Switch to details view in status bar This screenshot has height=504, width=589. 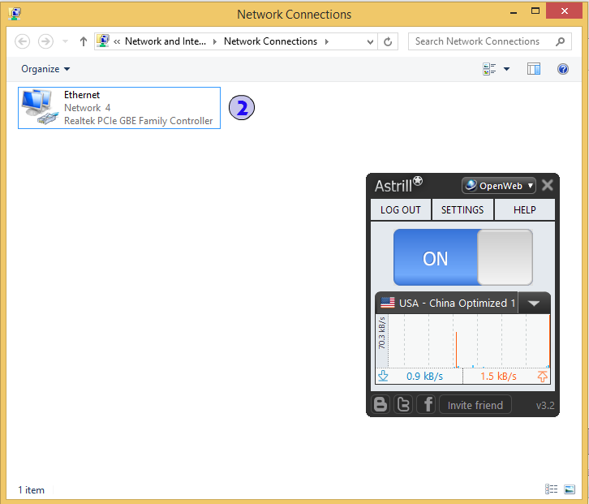[552, 489]
